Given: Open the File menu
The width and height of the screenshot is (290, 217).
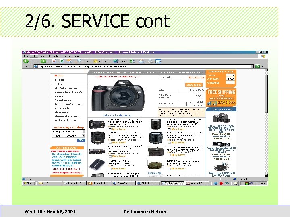Looking at the screenshot, I should point(26,56).
